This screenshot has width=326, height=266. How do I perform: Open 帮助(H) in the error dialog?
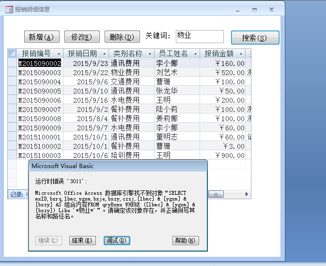point(186,240)
